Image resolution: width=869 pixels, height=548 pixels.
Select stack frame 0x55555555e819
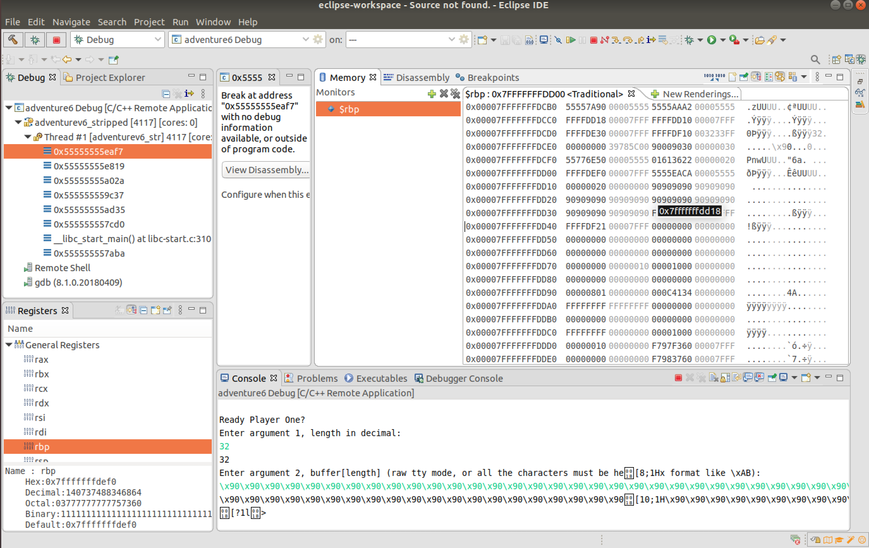[89, 167]
